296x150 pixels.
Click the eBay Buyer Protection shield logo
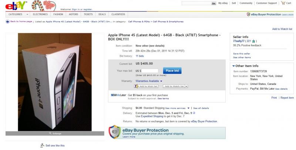114,132
